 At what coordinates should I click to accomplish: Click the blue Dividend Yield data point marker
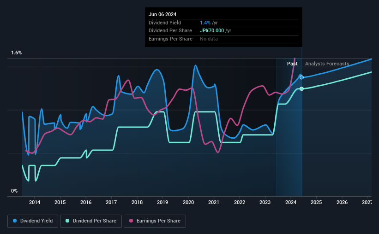pos(301,77)
